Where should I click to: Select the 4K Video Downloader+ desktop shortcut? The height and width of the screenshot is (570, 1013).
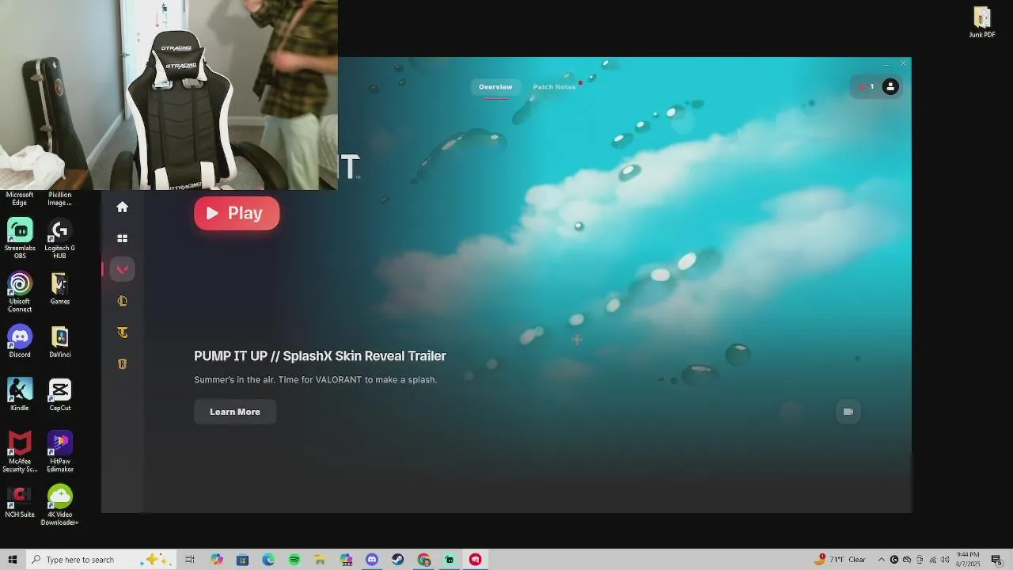59,505
